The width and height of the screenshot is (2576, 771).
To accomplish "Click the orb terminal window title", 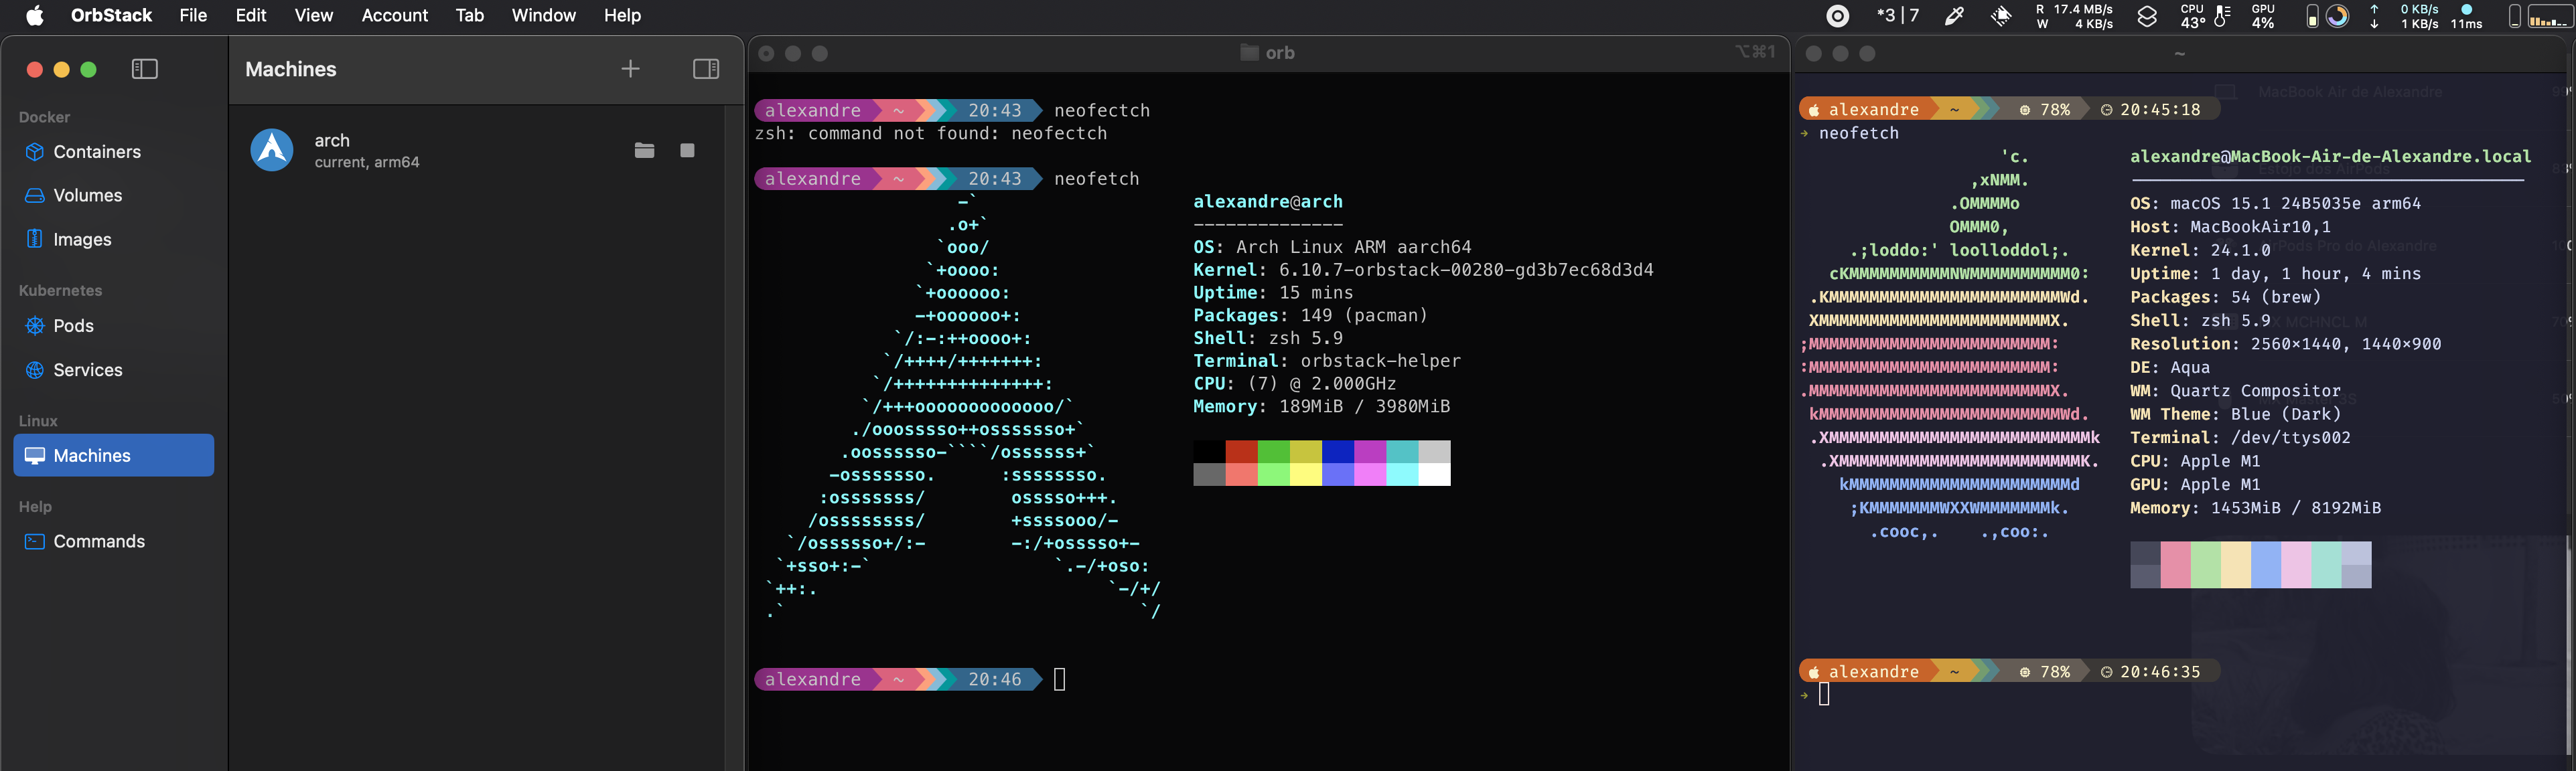I will [x=1268, y=53].
